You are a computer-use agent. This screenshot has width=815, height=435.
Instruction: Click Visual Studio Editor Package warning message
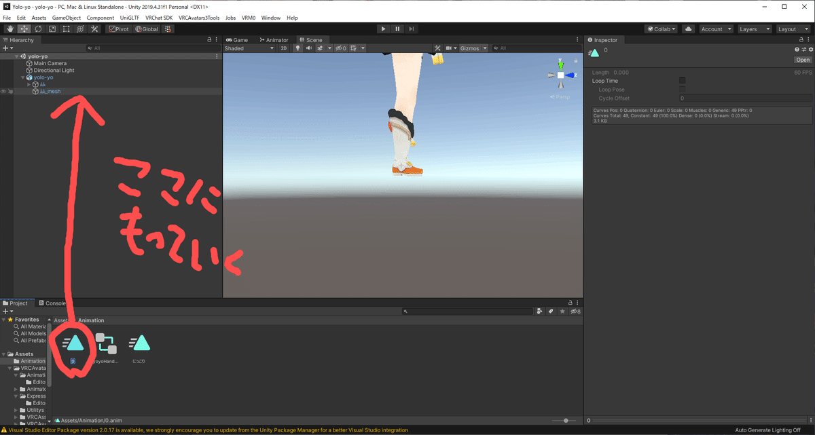[x=209, y=430]
